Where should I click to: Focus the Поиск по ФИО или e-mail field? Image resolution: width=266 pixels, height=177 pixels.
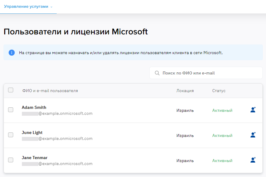206,73
